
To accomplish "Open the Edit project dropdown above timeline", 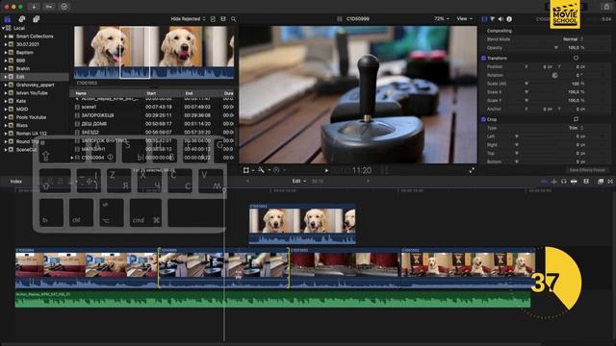I will [x=299, y=182].
